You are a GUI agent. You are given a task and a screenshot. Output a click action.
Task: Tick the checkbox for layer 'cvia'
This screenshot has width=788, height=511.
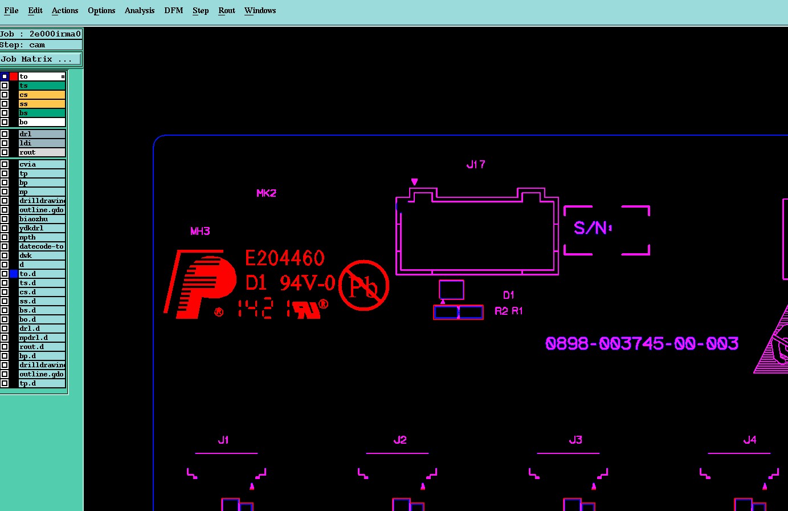(5, 164)
